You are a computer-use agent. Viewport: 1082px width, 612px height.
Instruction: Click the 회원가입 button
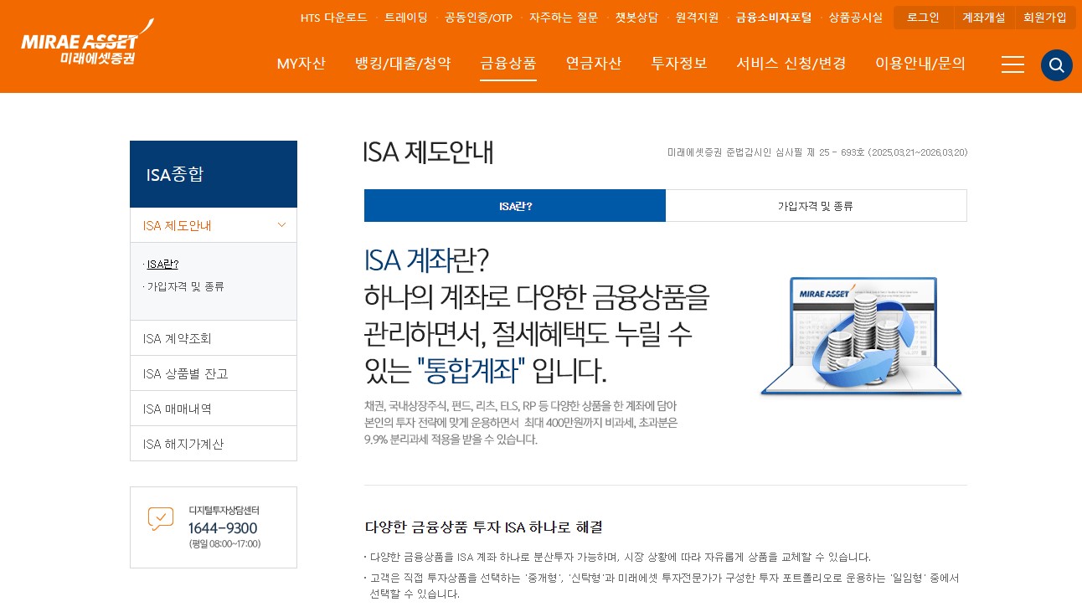click(1045, 18)
